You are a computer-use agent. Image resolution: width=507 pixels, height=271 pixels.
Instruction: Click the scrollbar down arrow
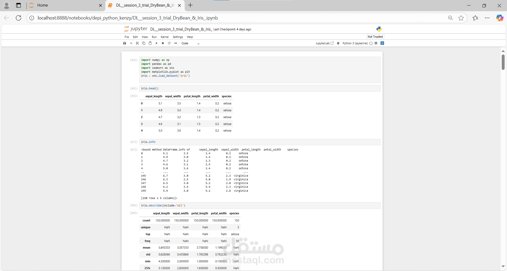pos(503,266)
